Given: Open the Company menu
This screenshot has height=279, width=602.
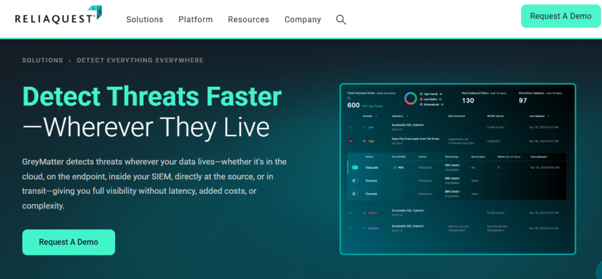Looking at the screenshot, I should tap(303, 19).
